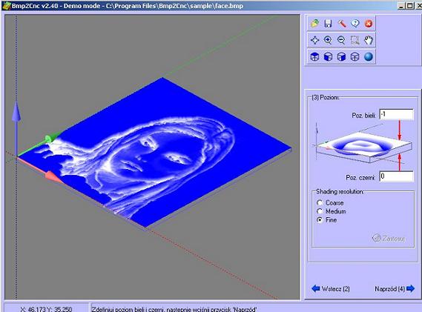Viewport: 422px width, 312px height.
Task: Switch to front view cube
Action: point(328,57)
